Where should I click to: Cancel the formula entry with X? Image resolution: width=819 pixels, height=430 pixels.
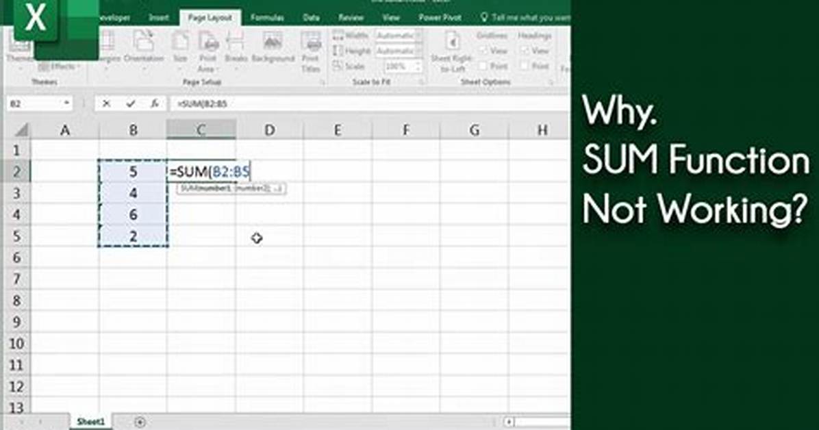pyautogui.click(x=107, y=103)
